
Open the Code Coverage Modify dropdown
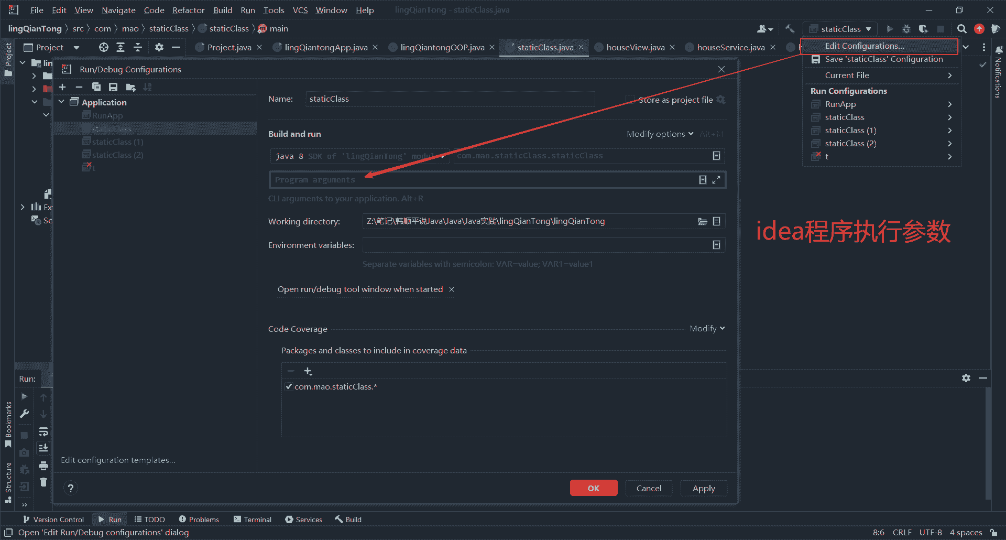coord(707,329)
